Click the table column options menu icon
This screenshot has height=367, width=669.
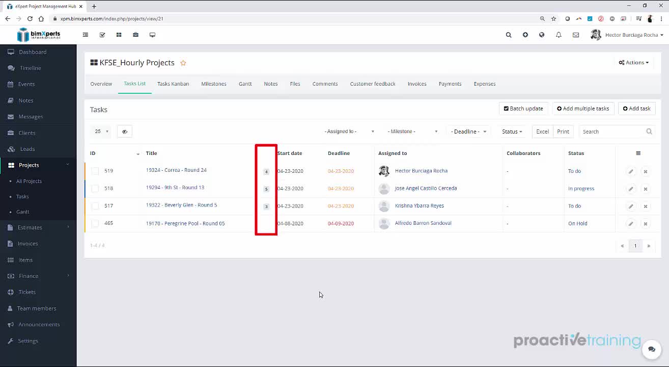point(638,153)
